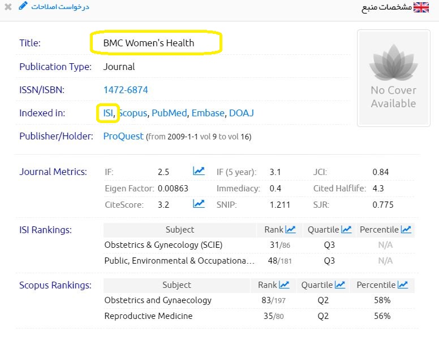Open the ProQuest publisher link
This screenshot has width=439, height=337.
pyautogui.click(x=123, y=136)
